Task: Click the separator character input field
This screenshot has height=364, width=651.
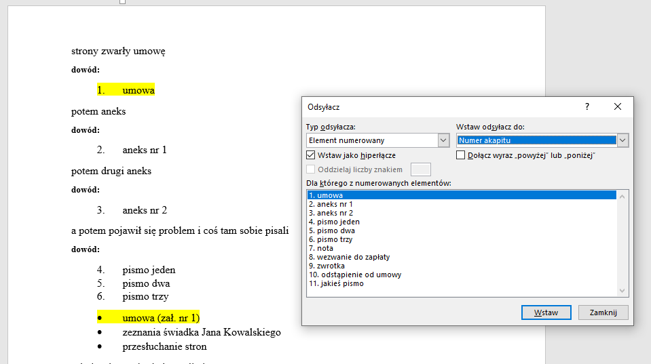Action: (421, 169)
